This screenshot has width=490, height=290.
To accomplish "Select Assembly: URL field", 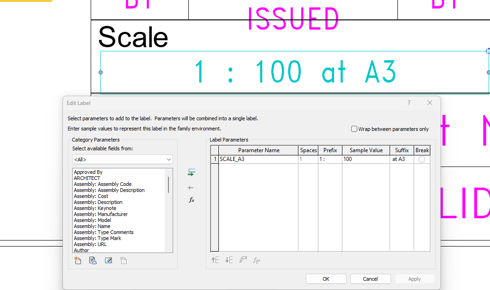I will (x=90, y=244).
